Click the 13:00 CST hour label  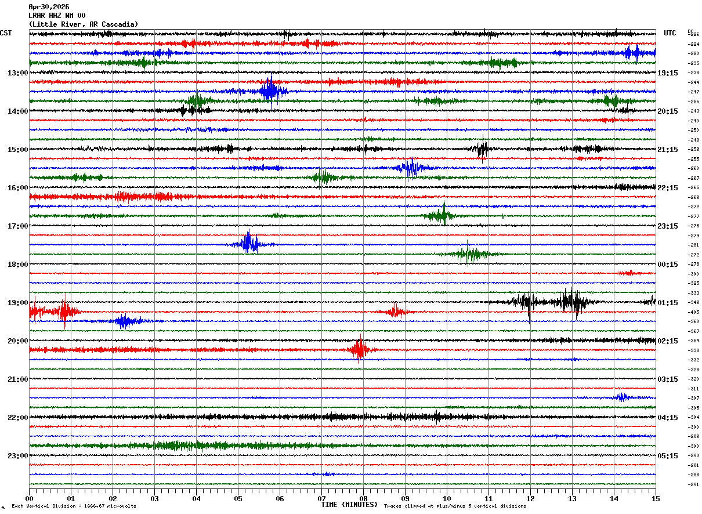17,73
